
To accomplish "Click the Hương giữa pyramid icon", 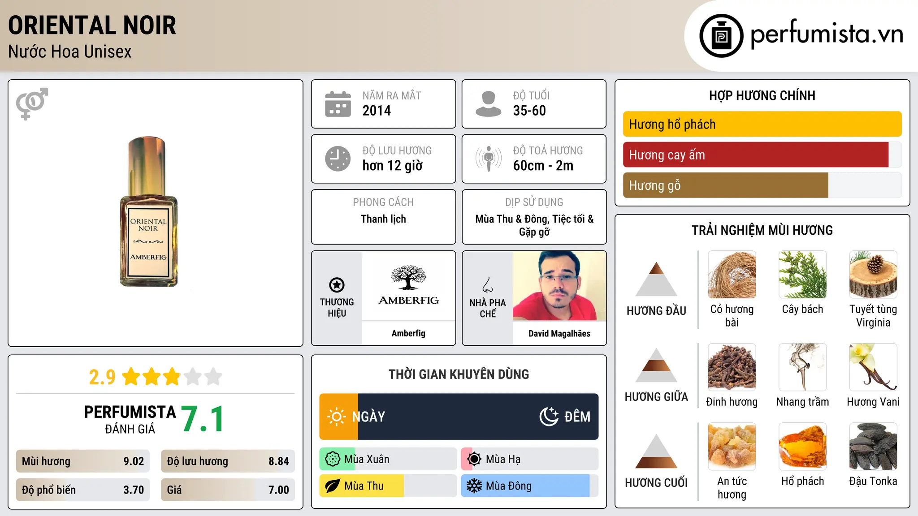I will tap(656, 365).
